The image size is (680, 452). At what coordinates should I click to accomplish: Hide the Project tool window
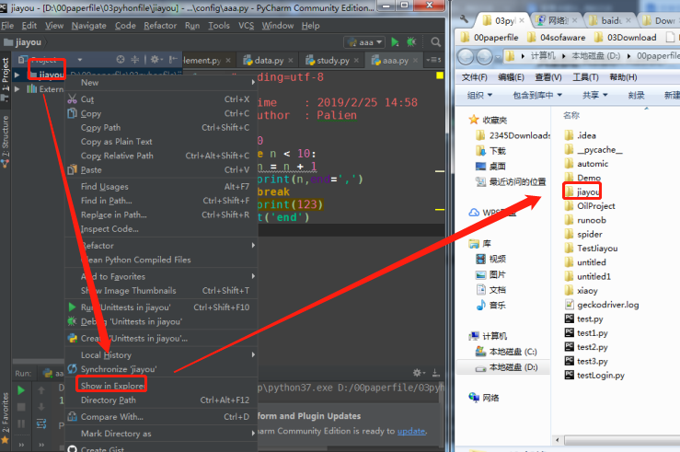[173, 60]
